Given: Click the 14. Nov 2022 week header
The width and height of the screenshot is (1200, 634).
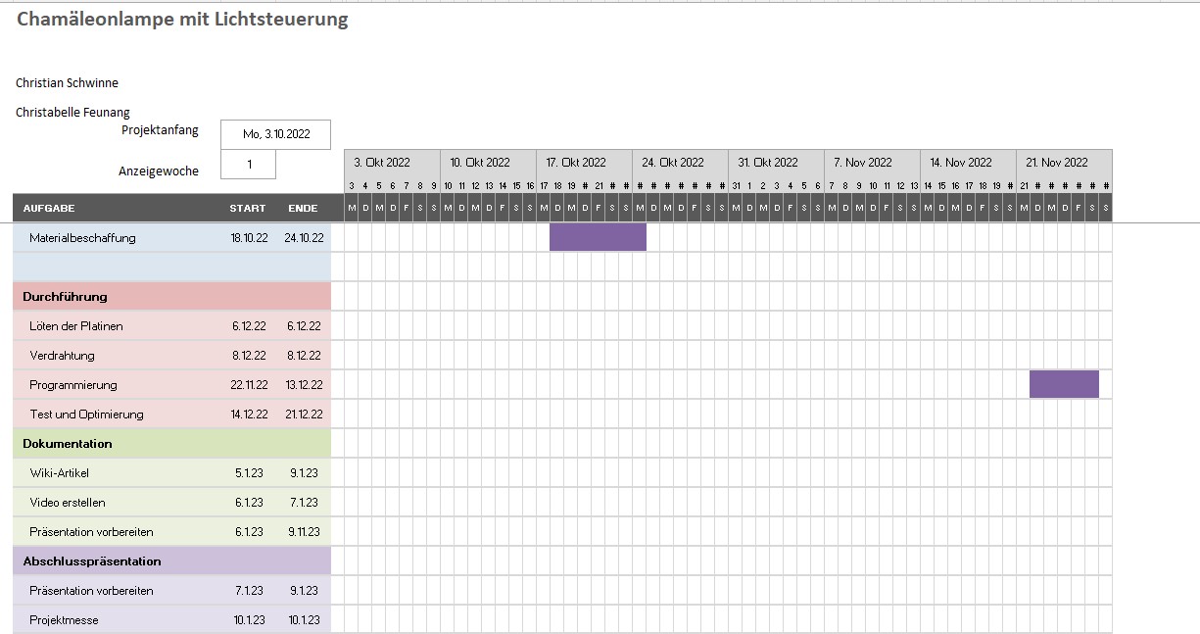Looking at the screenshot, I should click(961, 163).
